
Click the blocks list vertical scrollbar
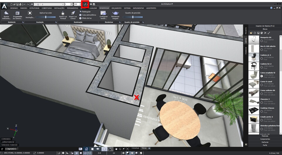(x=281, y=85)
